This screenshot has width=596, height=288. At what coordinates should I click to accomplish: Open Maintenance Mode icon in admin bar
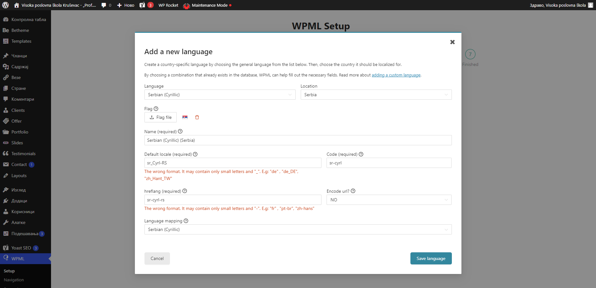pos(187,5)
